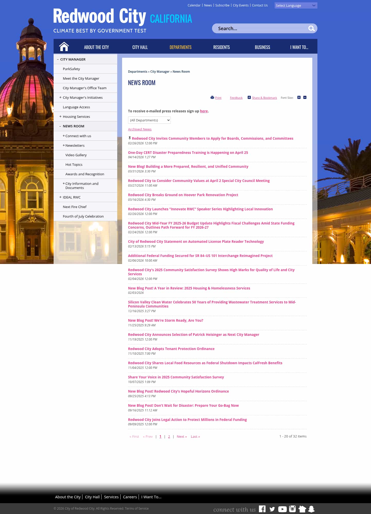Increase font size with the plus icon

click(299, 97)
